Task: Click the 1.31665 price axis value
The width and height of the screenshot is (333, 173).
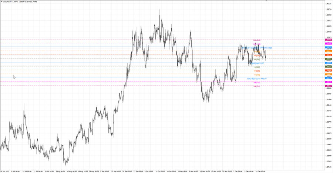Action: [x=329, y=111]
